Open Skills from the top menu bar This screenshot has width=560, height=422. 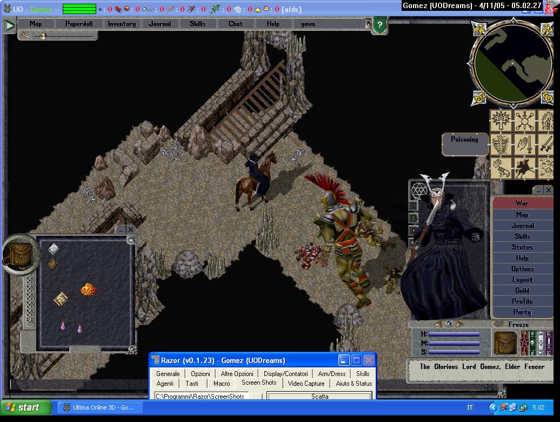click(x=197, y=24)
